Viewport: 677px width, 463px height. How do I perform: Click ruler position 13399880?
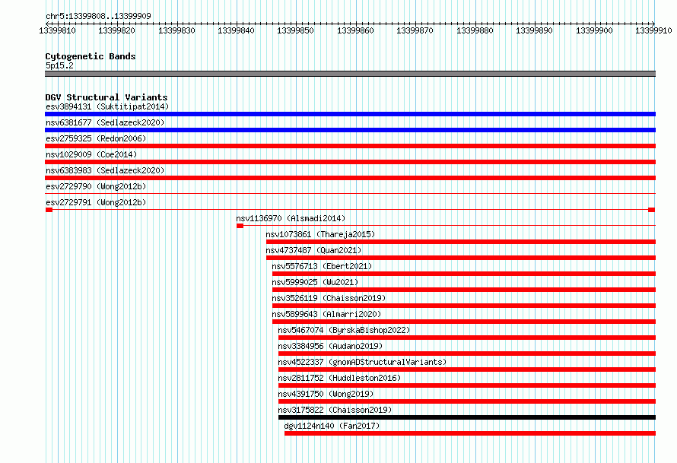[475, 30]
